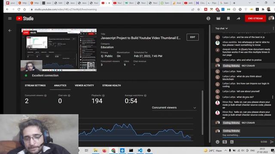The height and width of the screenshot is (154, 275).
Task: Click the "Say something..." chat input
Action: click(x=248, y=135)
